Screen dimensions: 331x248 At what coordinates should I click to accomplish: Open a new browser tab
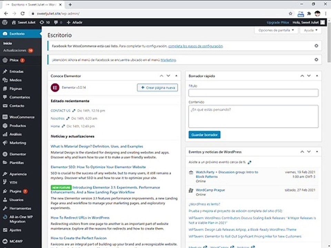click(x=70, y=4)
